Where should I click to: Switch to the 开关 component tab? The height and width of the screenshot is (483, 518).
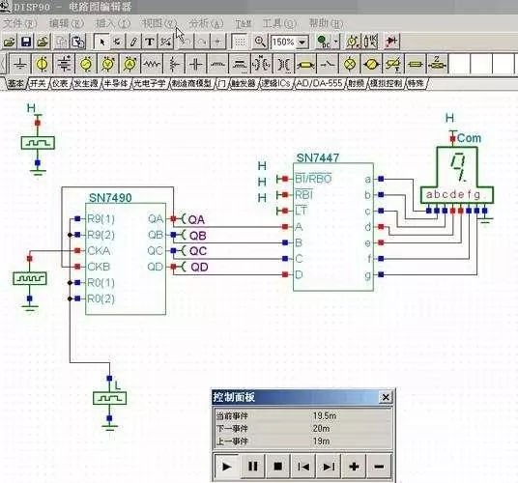coord(38,83)
